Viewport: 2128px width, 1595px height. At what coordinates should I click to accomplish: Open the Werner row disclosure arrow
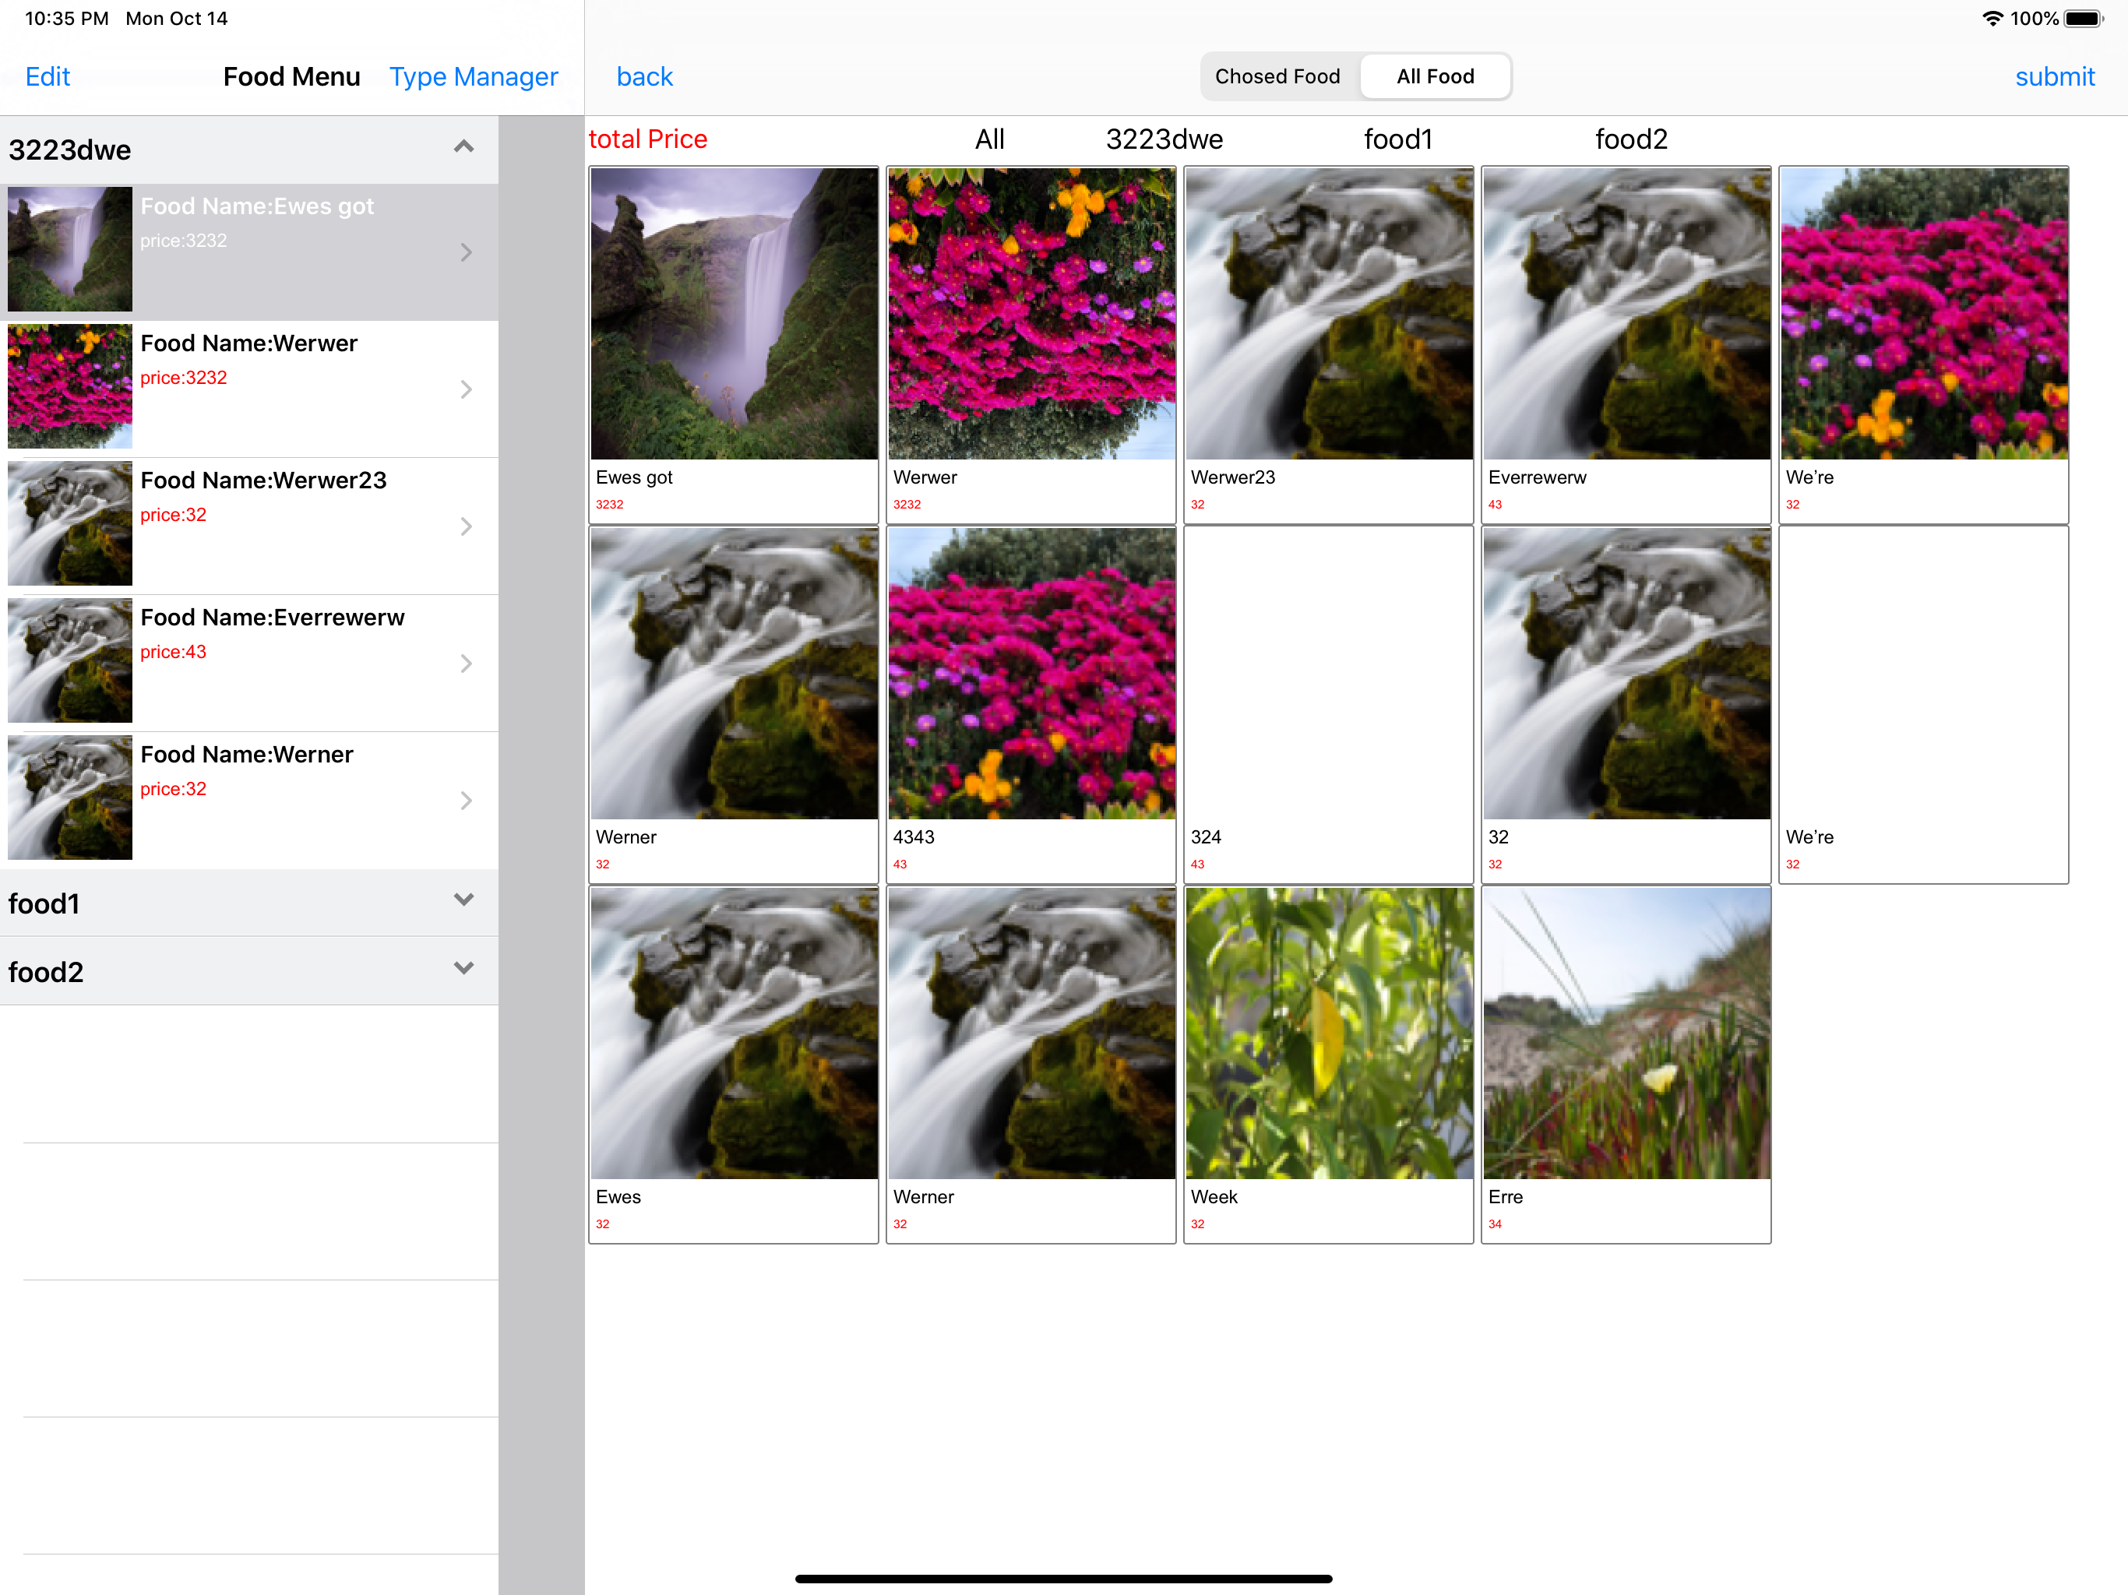(467, 801)
